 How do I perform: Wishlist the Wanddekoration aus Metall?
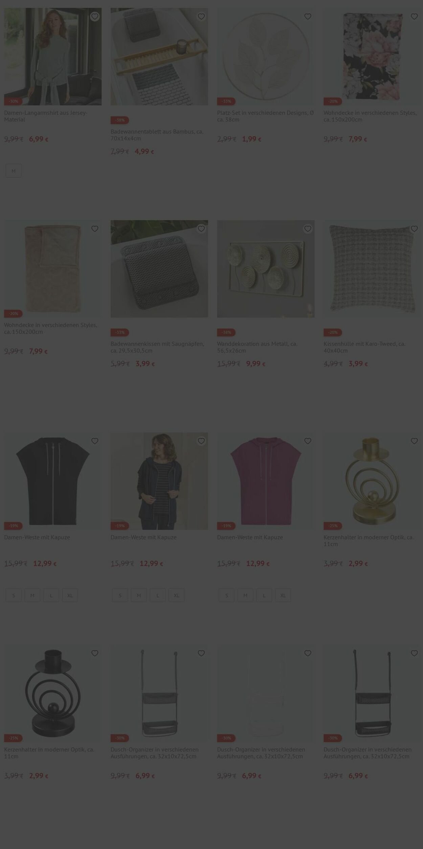pyautogui.click(x=308, y=229)
